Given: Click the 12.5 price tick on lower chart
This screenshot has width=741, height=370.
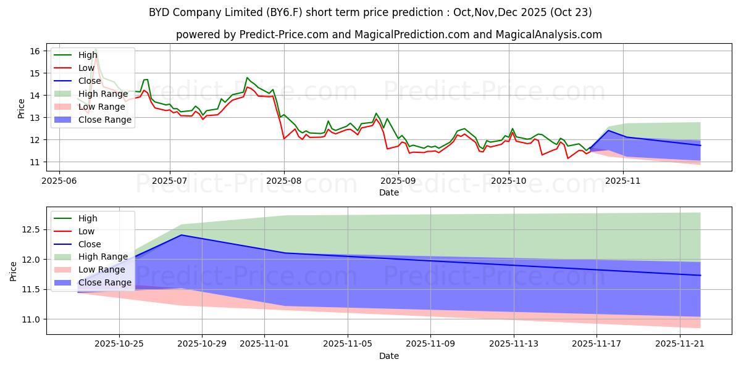Looking at the screenshot, I should (x=30, y=229).
